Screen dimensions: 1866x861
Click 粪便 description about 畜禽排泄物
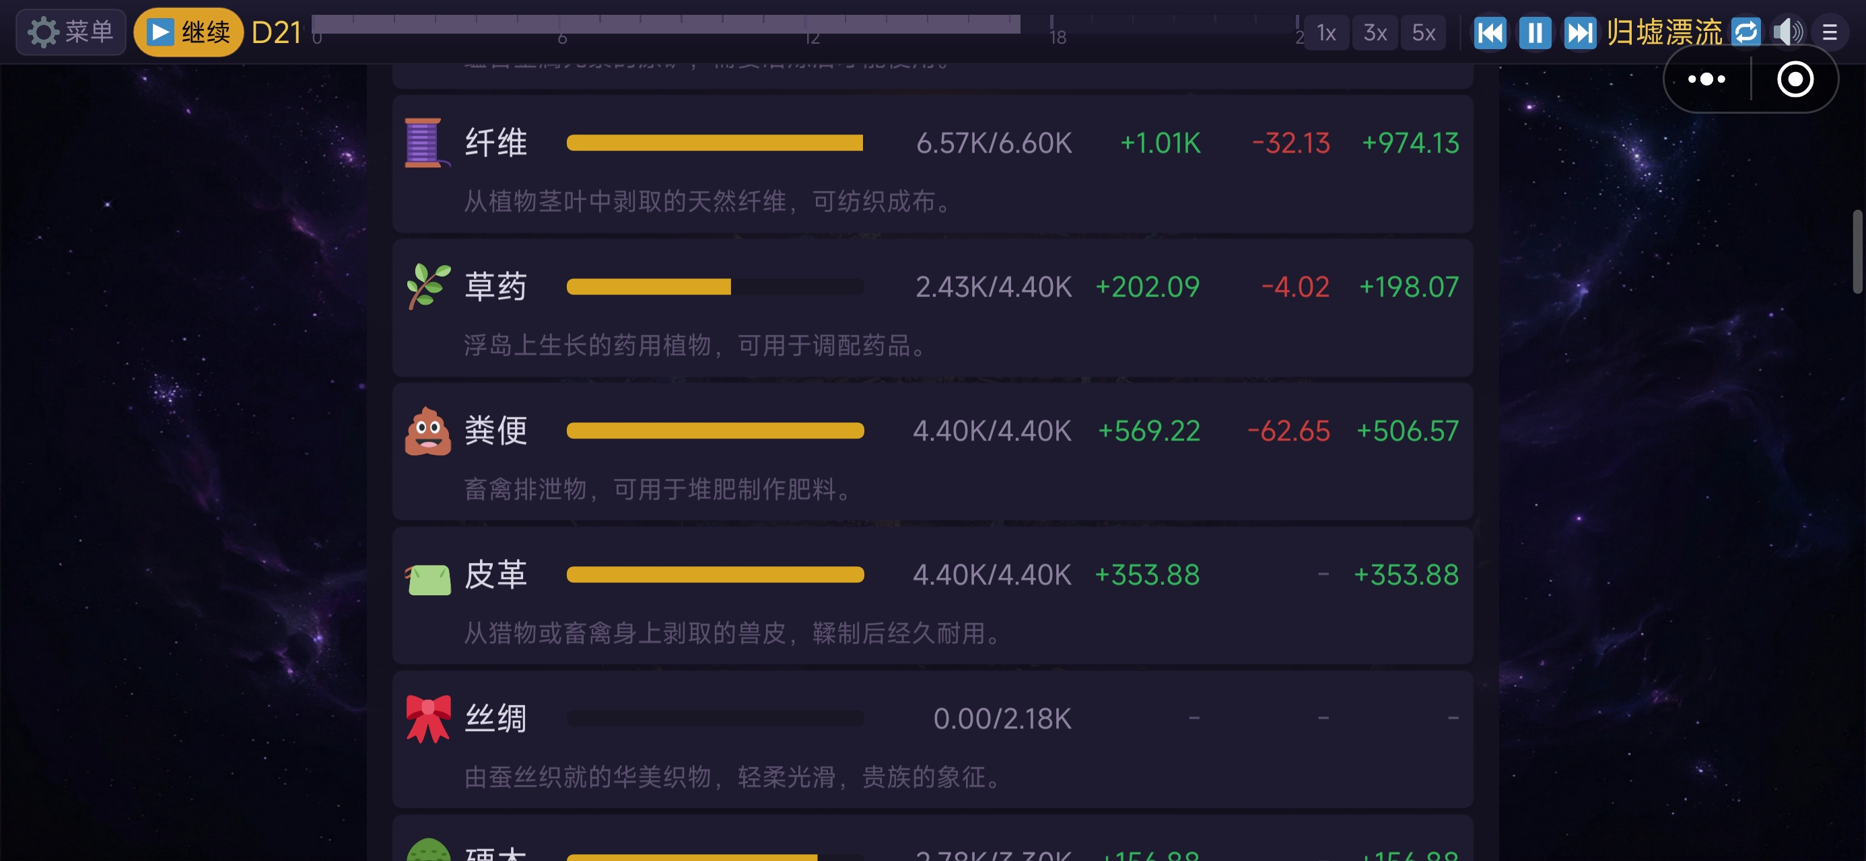coord(658,490)
